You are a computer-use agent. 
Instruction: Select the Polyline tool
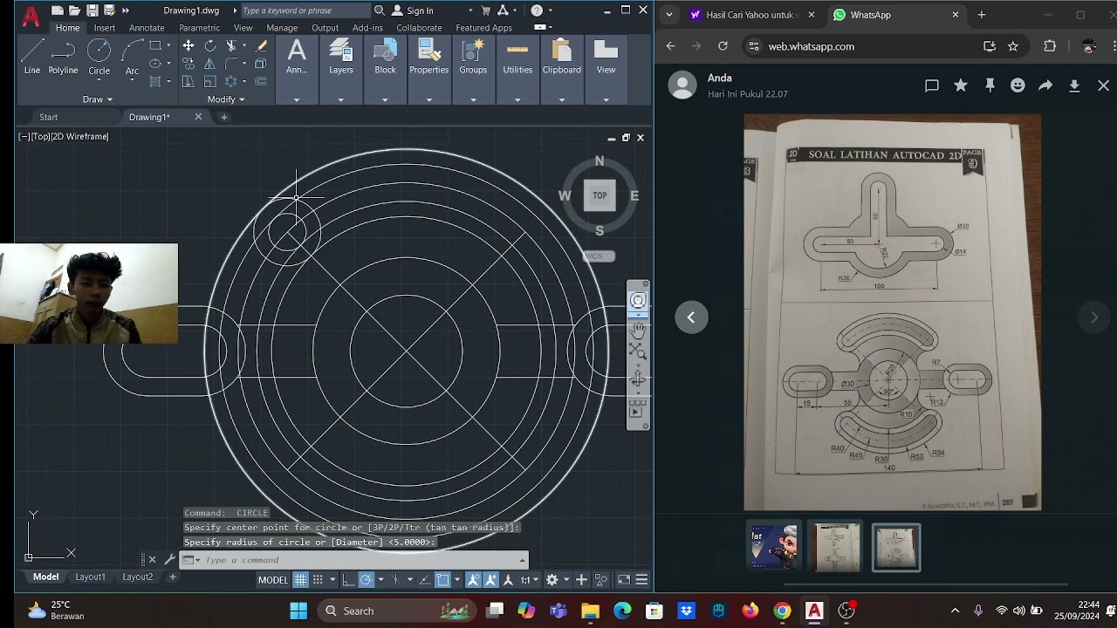63,58
